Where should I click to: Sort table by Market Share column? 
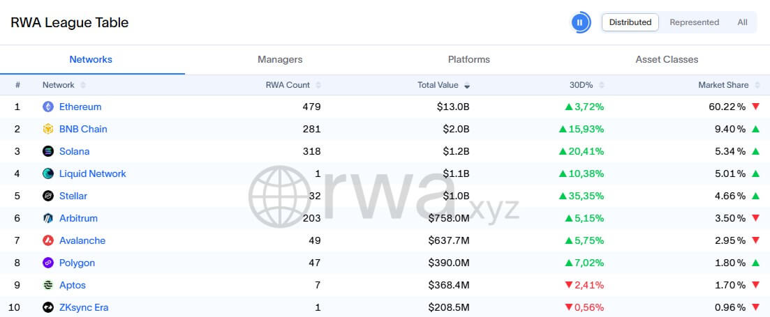click(723, 85)
